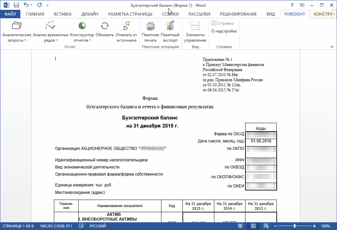337x230 pixels.
Task: Click the На 31 декабря 2014 г. header
Action: tap(230, 206)
